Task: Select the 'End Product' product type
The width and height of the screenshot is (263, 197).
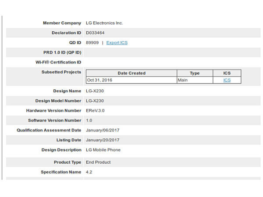Action: tap(98, 162)
